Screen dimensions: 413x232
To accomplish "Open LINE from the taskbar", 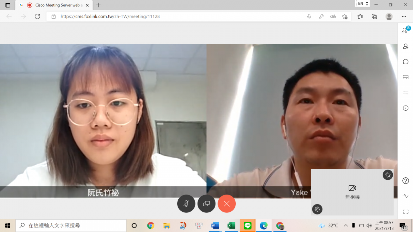I will coord(247,225).
